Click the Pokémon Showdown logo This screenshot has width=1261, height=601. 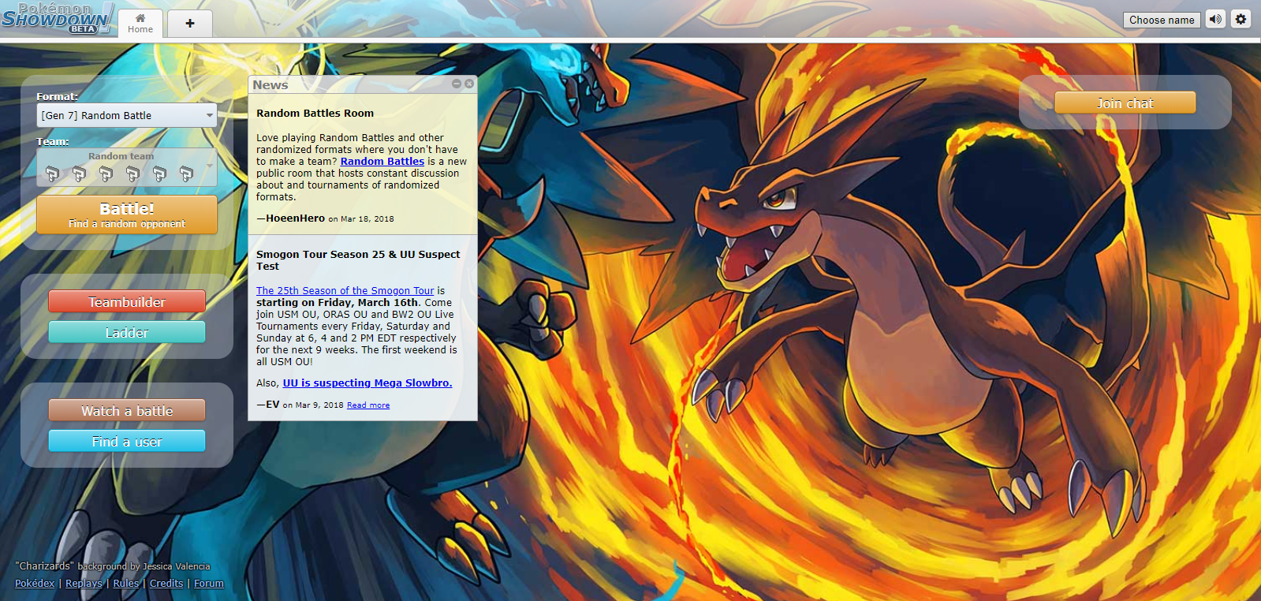click(x=57, y=18)
